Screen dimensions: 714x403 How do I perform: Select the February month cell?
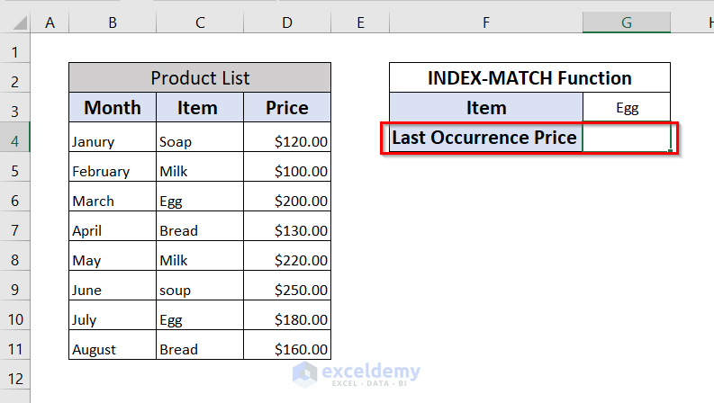[x=113, y=171]
